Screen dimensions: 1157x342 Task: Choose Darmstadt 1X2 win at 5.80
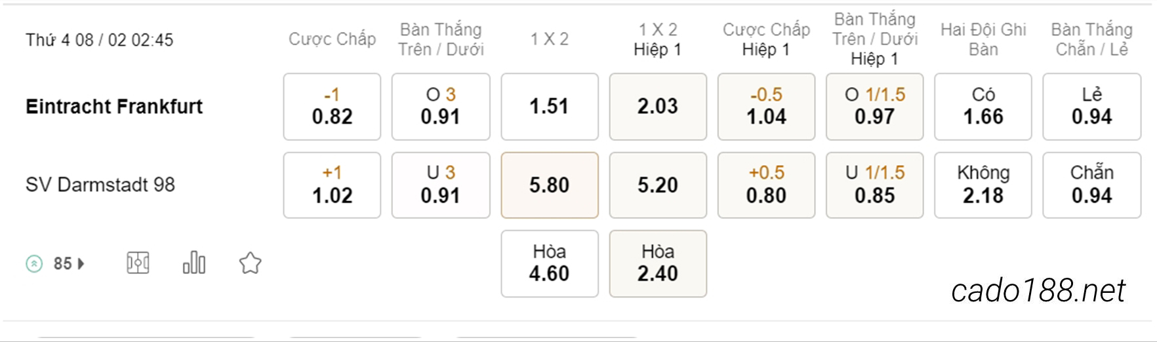pos(550,185)
